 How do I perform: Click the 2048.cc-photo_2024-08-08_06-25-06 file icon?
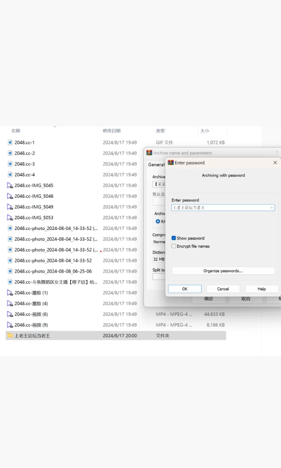[10, 271]
